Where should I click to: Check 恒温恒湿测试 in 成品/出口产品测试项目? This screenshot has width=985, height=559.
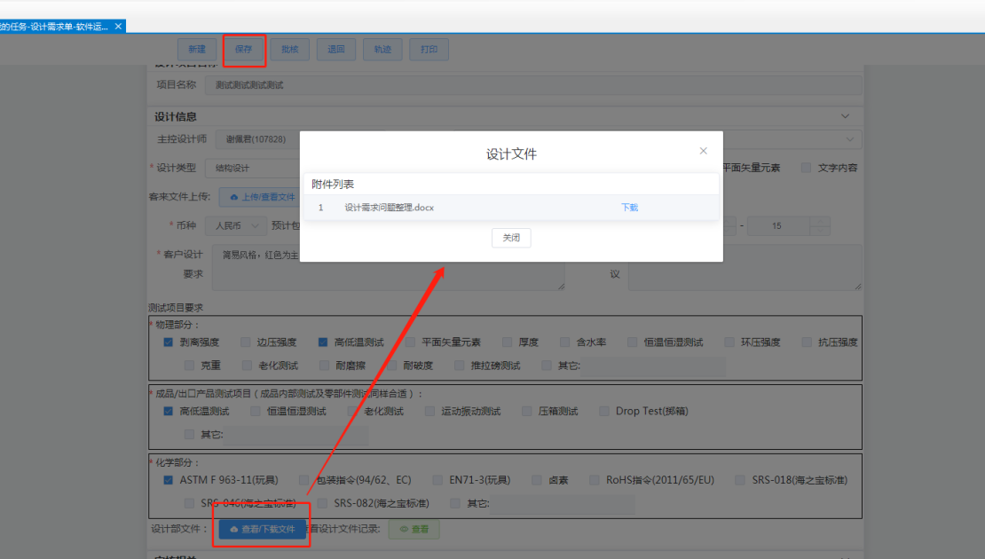255,412
